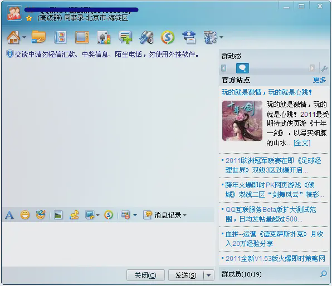This screenshot has width=332, height=286.
Task: Minimize the group chat window
Action: [x=286, y=7]
